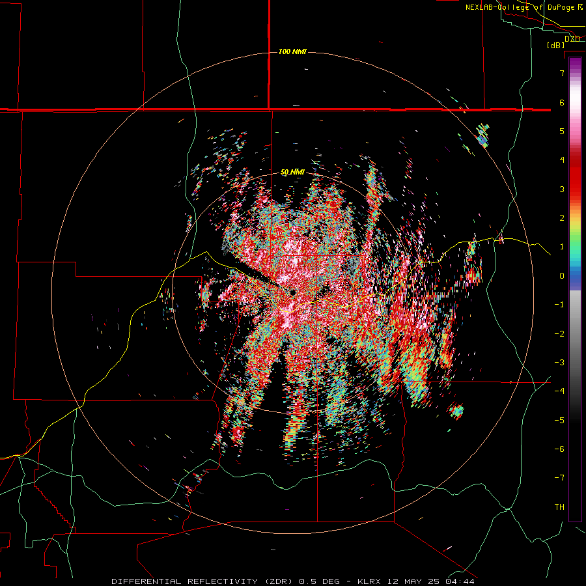Click the 'DZD' product label above the scale
The width and height of the screenshot is (586, 586).
pos(572,39)
